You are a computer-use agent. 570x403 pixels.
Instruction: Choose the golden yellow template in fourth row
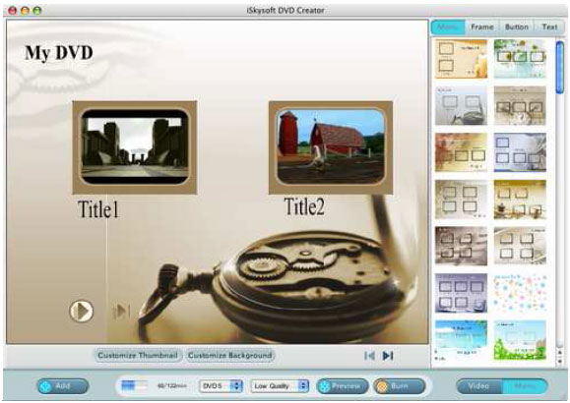[520, 200]
